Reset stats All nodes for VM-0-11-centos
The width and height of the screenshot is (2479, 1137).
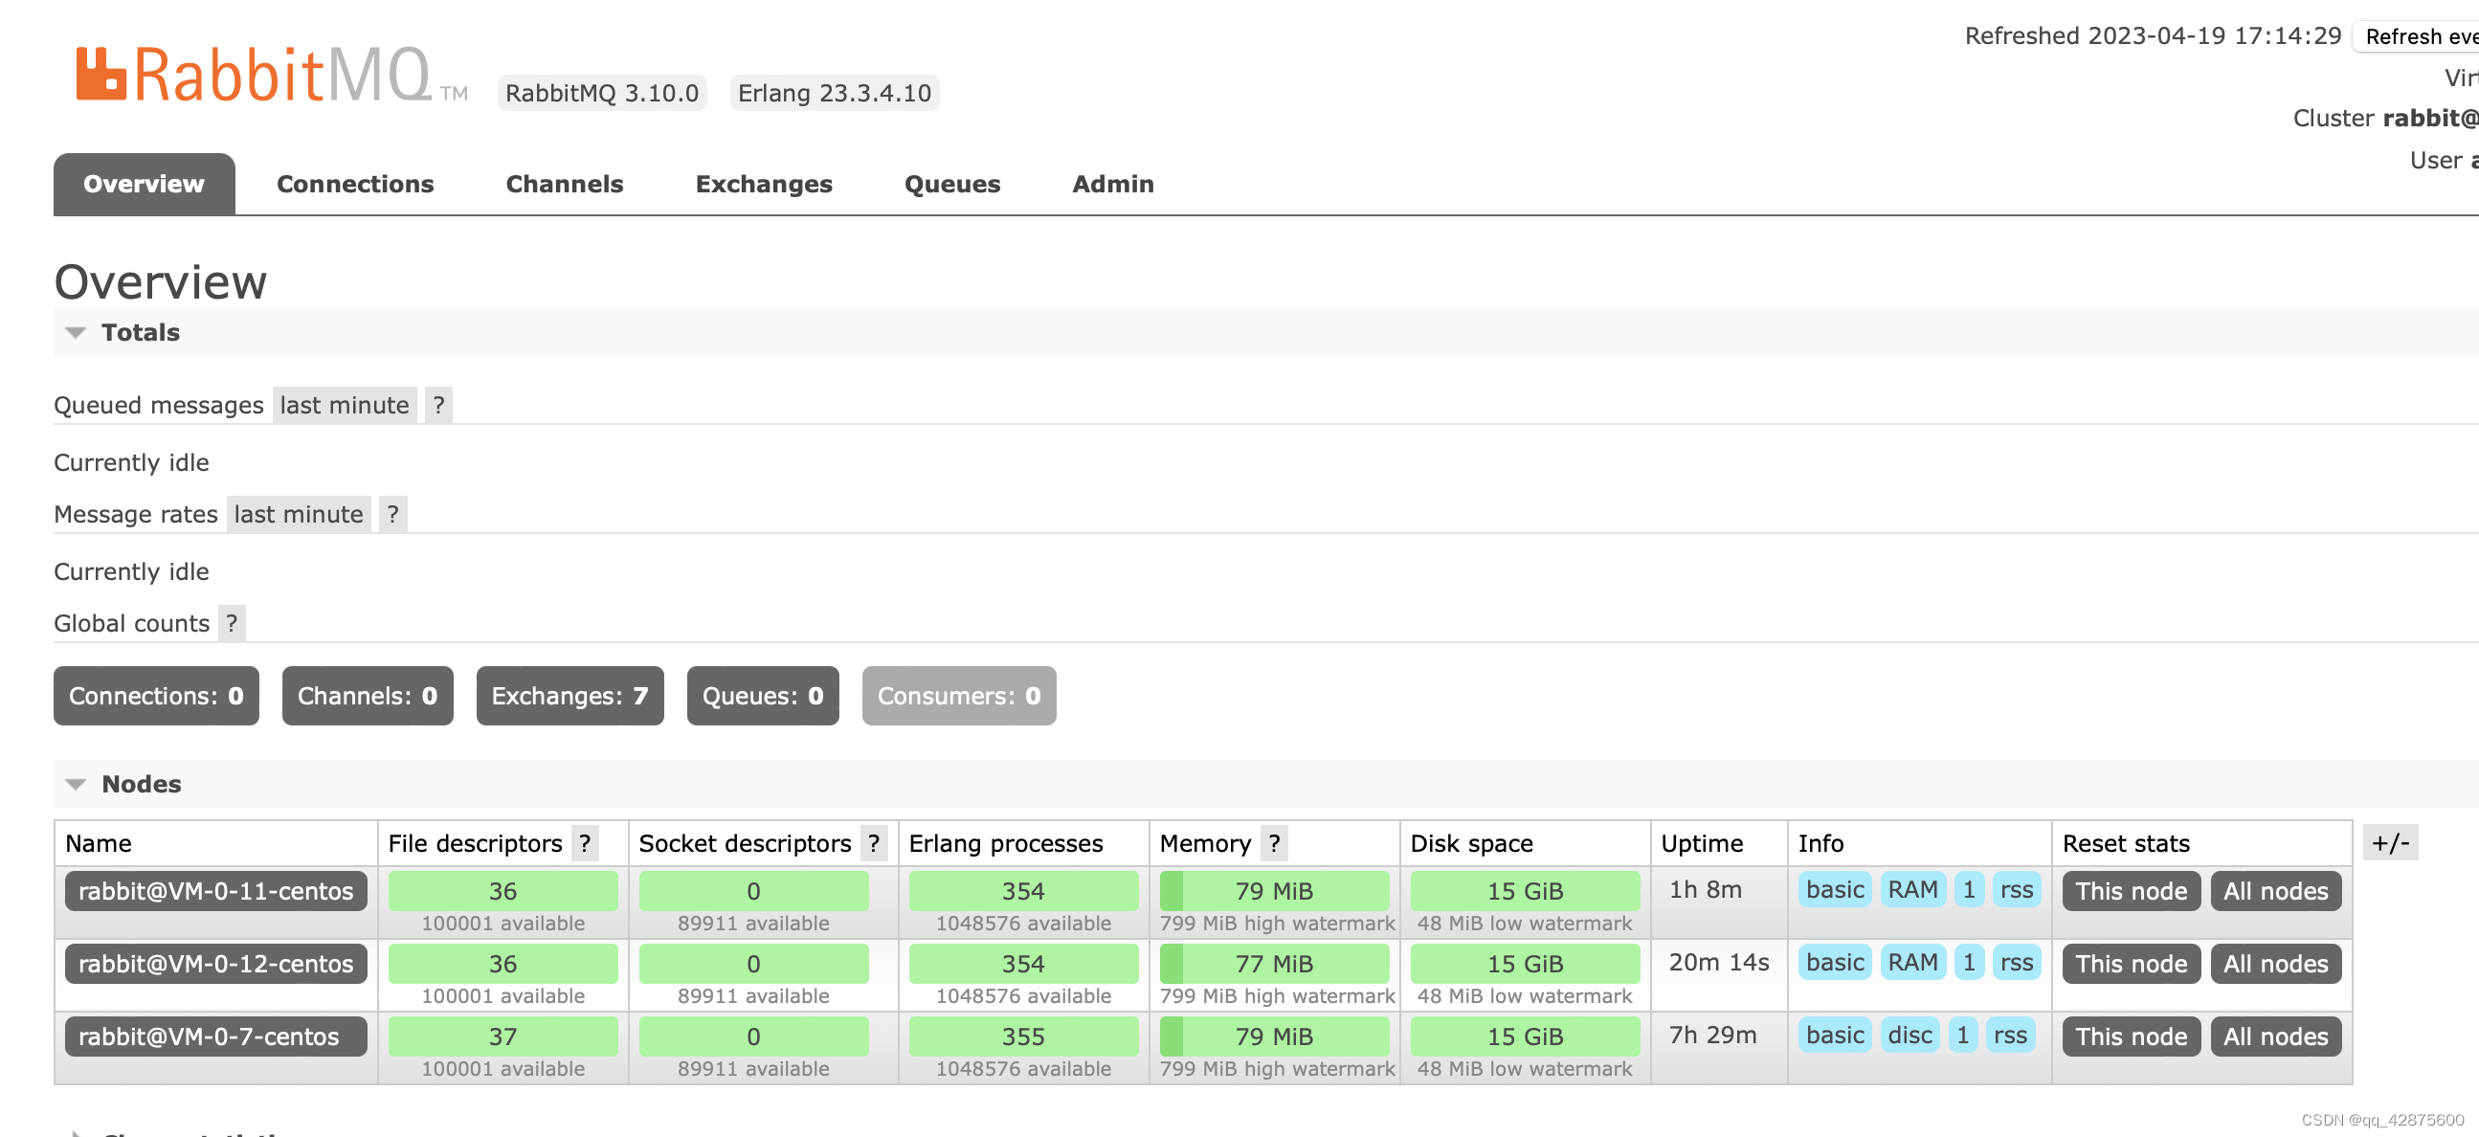click(x=2276, y=892)
